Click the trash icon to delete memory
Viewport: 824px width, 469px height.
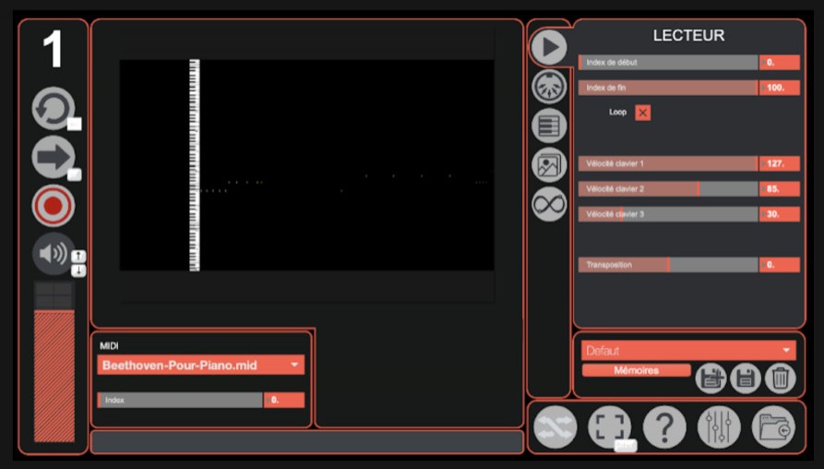780,378
